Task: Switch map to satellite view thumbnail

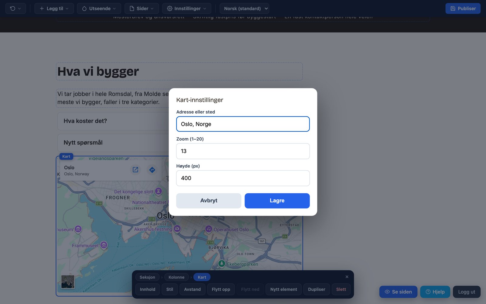Action: (x=68, y=282)
